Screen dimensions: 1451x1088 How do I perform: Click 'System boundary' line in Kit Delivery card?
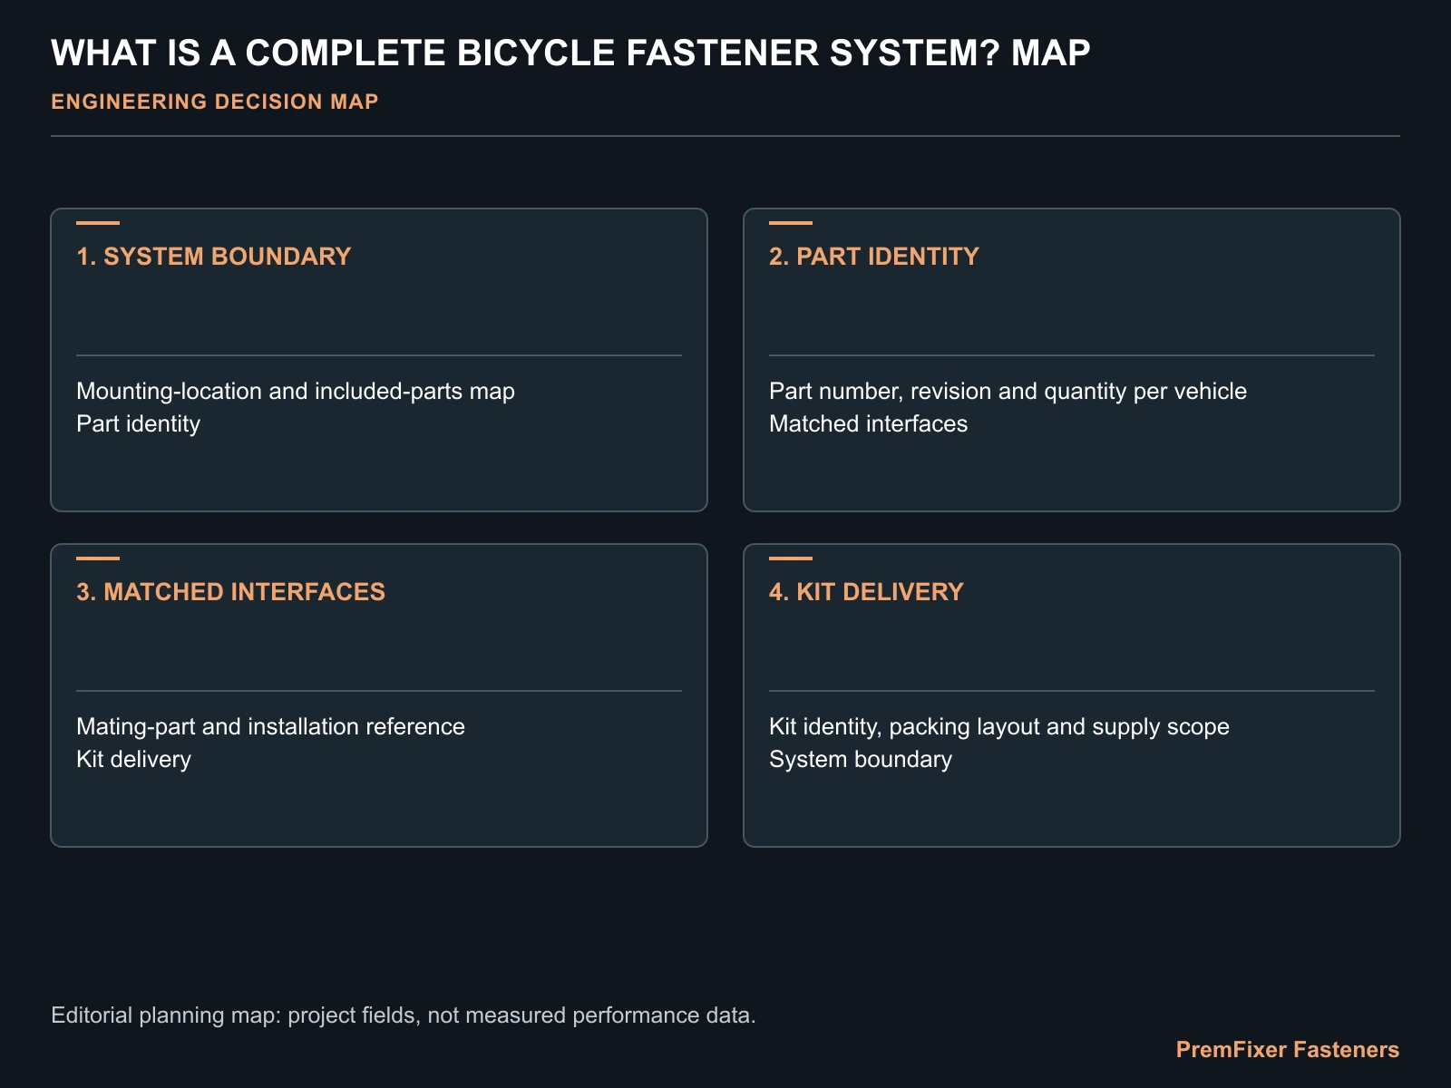pos(860,760)
